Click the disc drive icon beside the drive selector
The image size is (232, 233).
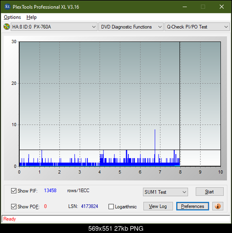[6, 27]
